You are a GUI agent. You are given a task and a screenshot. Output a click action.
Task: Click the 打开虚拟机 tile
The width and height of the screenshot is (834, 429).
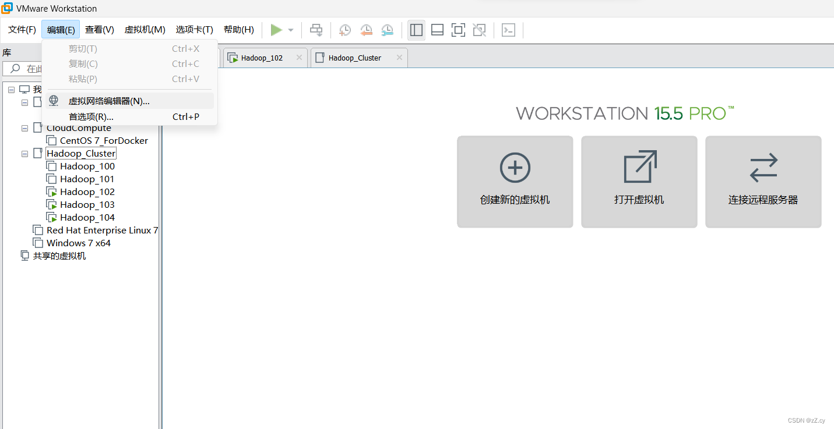click(639, 182)
